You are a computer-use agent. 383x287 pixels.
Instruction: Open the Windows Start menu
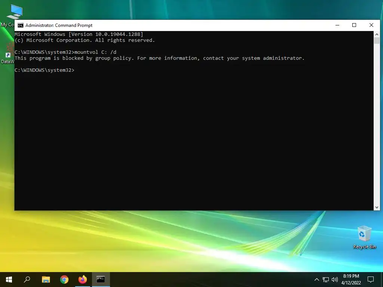[x=9, y=280]
